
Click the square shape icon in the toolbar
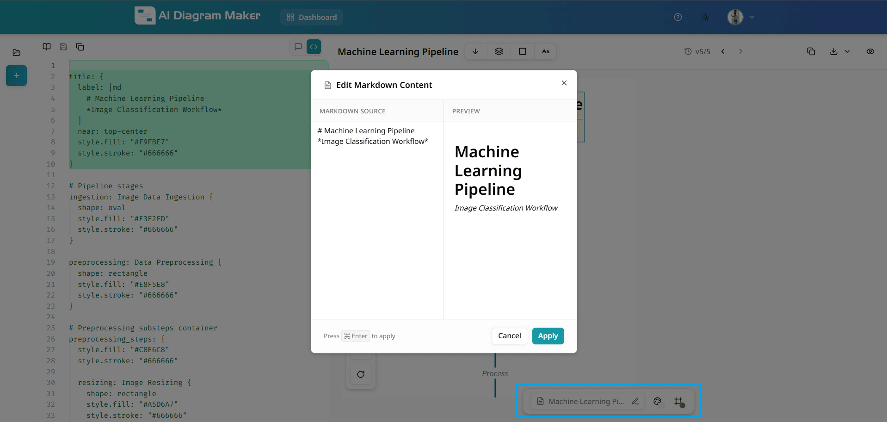click(522, 51)
